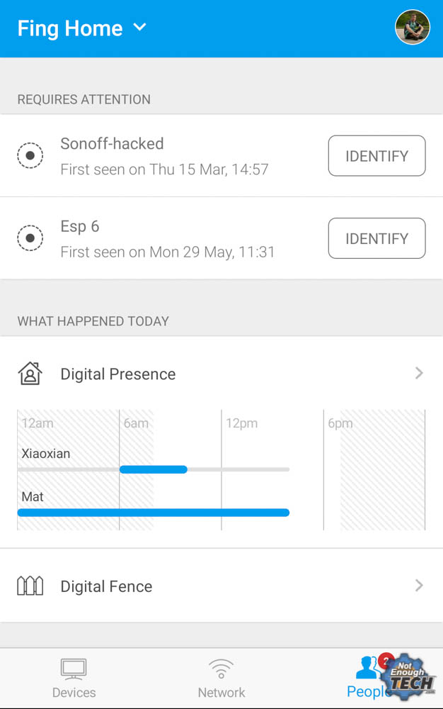Tap the Network wifi icon
This screenshot has width=443, height=709.
point(221,669)
